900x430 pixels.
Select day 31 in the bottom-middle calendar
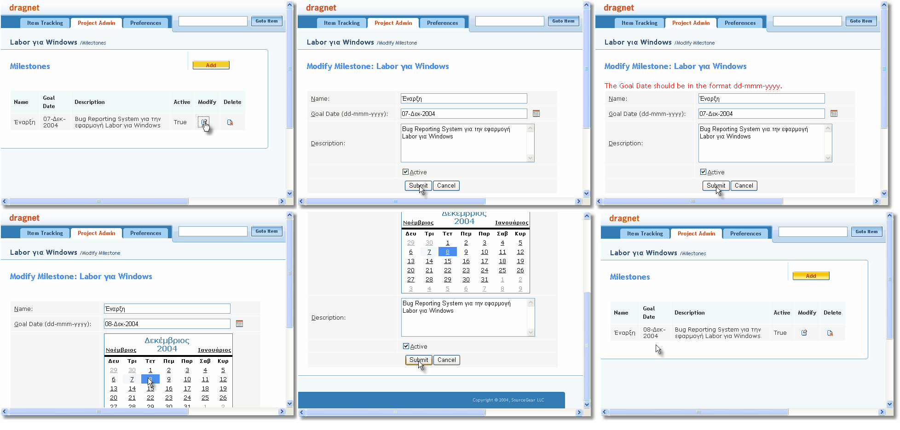[x=485, y=280]
